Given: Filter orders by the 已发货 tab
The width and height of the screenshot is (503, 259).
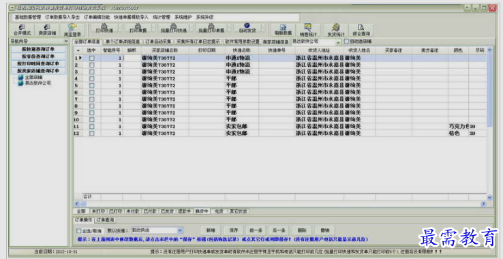Looking at the screenshot, I should (167, 211).
